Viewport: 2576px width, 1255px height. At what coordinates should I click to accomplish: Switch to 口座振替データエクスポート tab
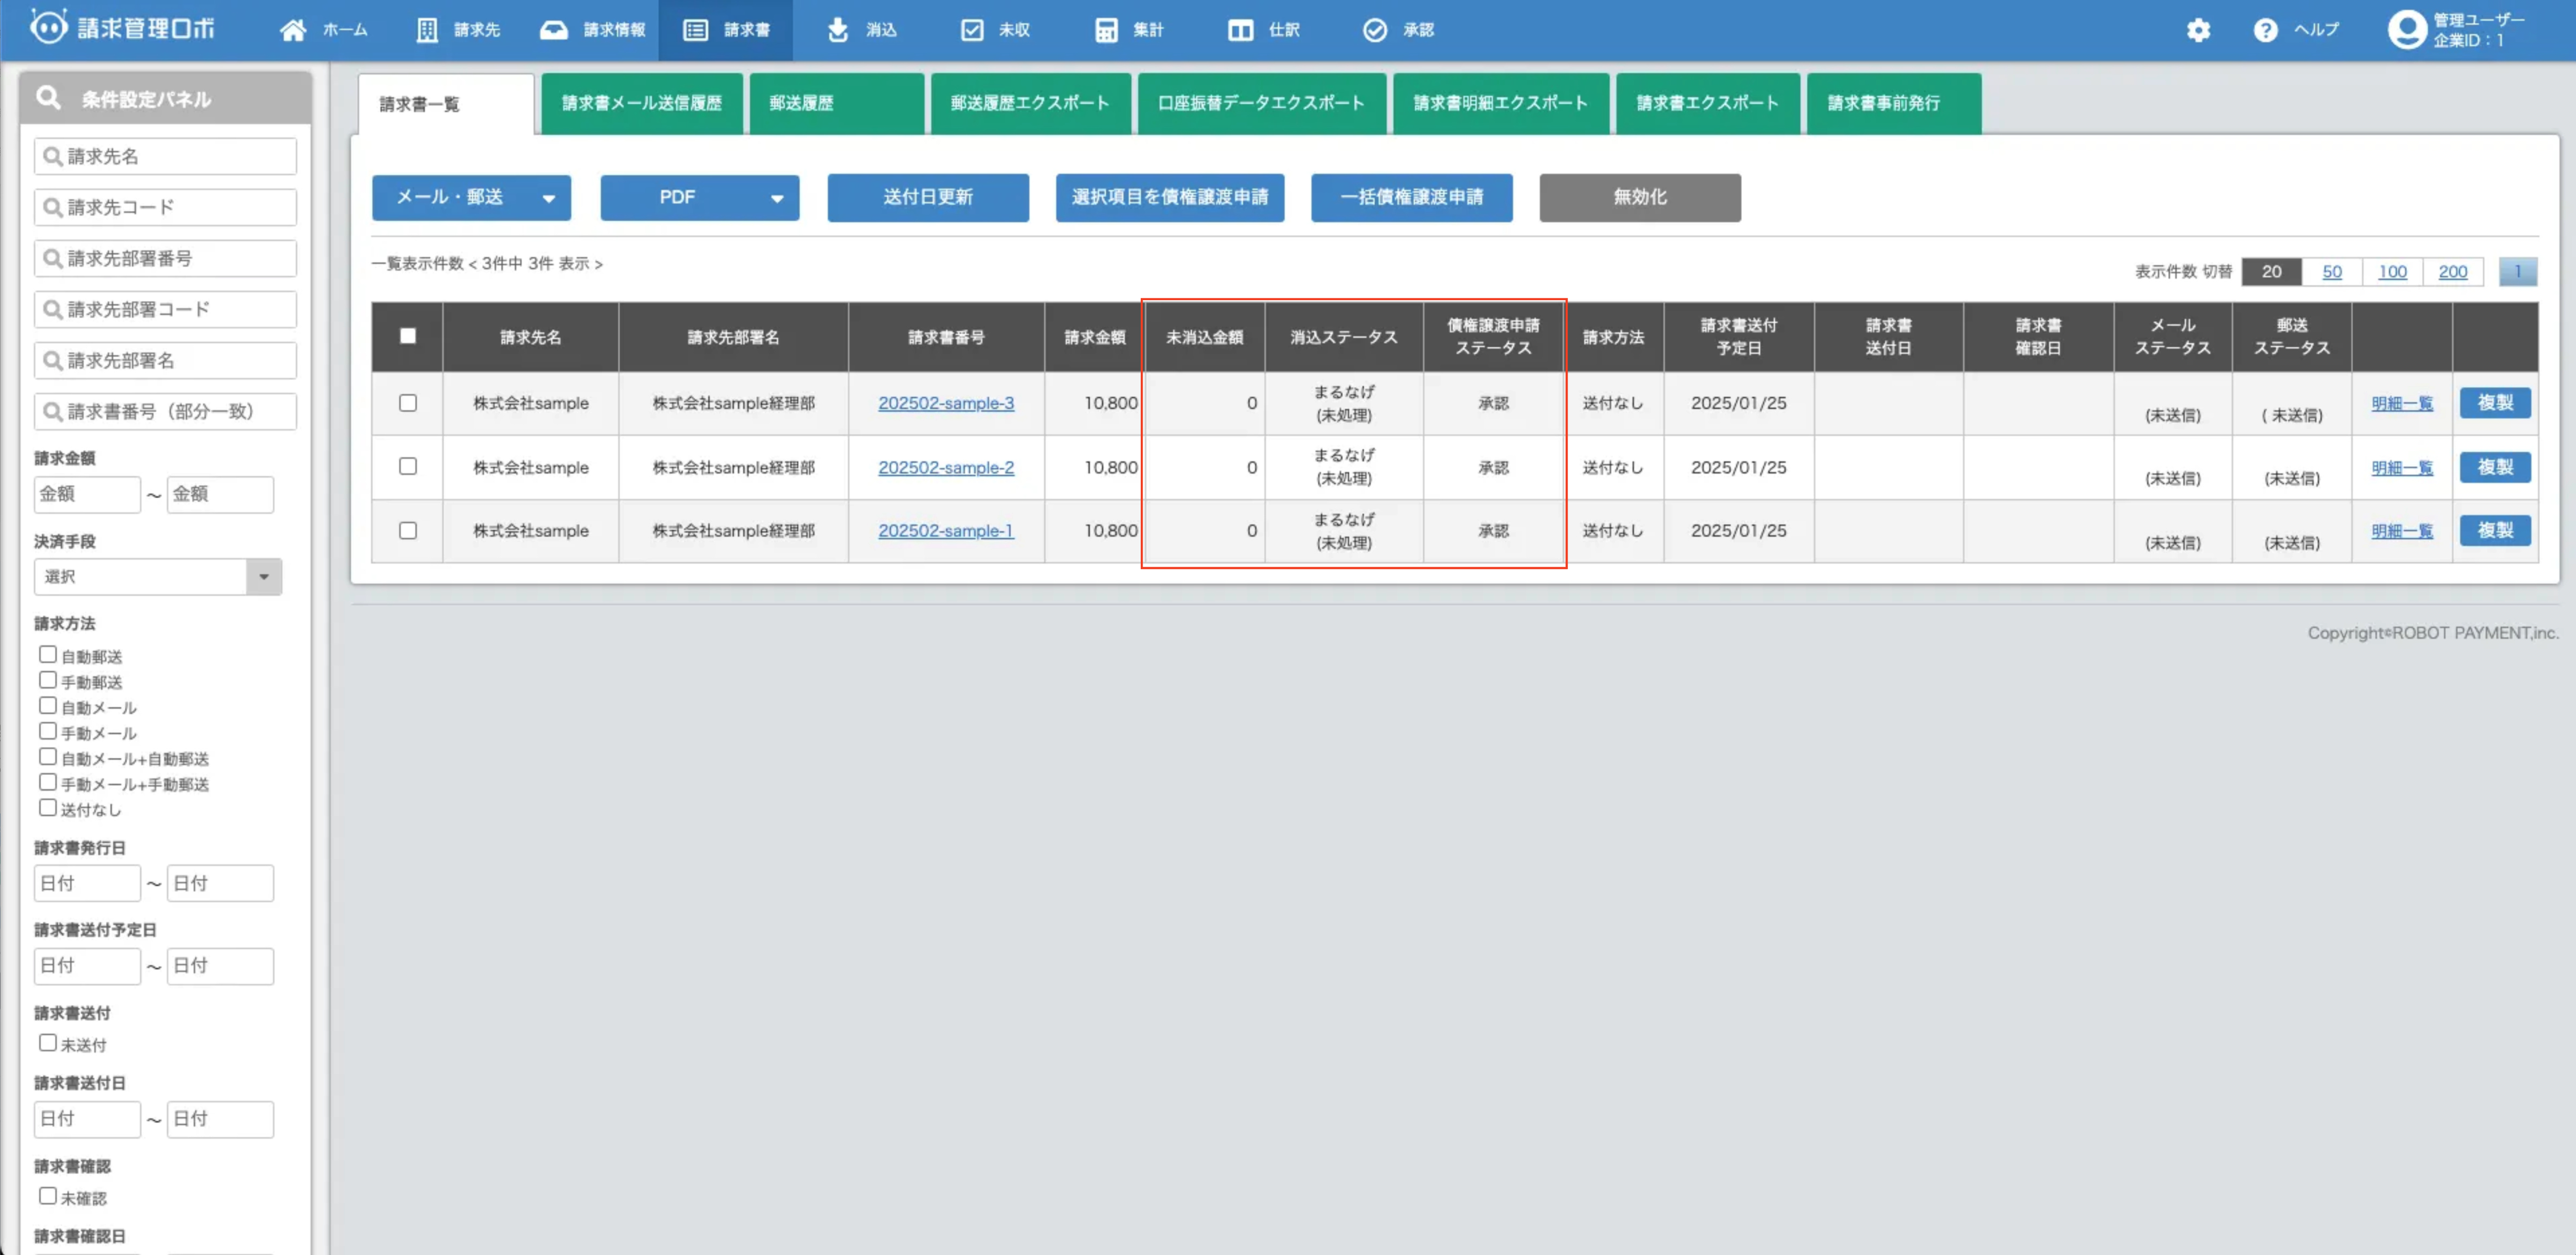click(1262, 103)
